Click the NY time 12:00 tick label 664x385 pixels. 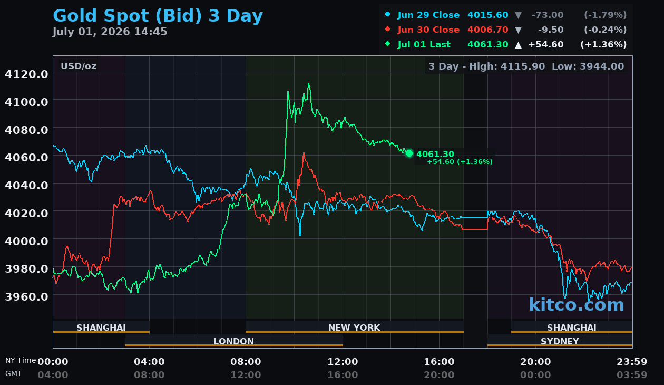pos(343,362)
